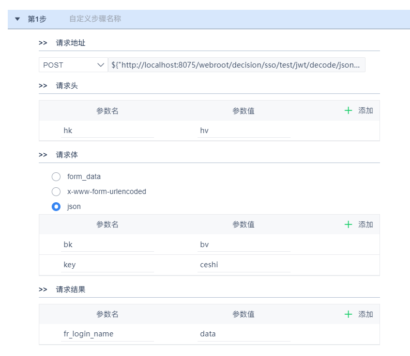Click the fr_login_name parameter name field

point(107,334)
